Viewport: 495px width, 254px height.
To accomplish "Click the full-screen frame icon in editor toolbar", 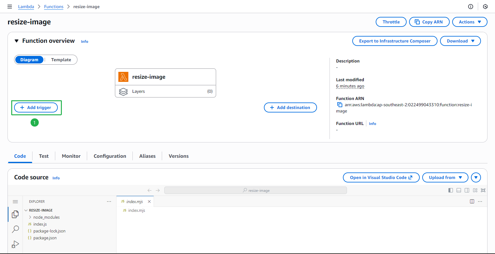I will click(483, 190).
